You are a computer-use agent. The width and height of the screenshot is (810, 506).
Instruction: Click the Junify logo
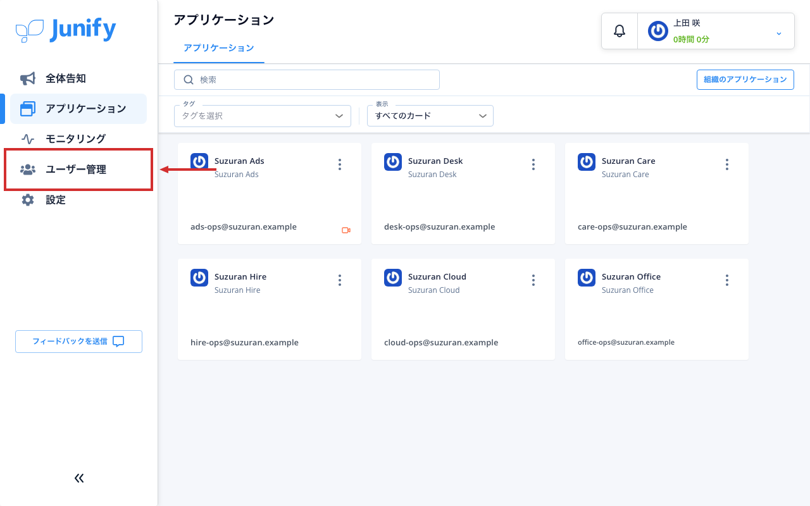(66, 30)
